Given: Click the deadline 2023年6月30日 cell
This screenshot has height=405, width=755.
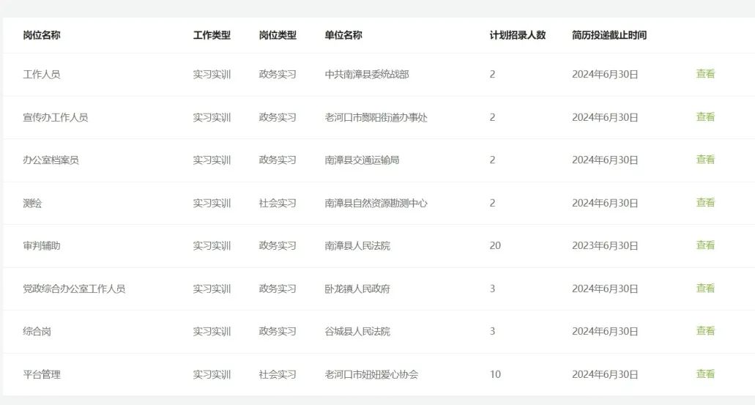Looking at the screenshot, I should [x=605, y=245].
